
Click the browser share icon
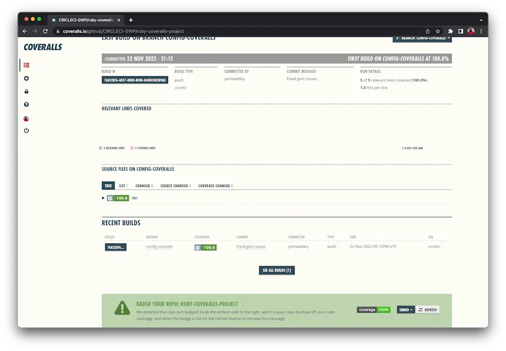[428, 31]
